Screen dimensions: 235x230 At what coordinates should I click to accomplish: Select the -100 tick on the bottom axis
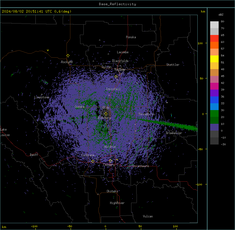pos(34,226)
